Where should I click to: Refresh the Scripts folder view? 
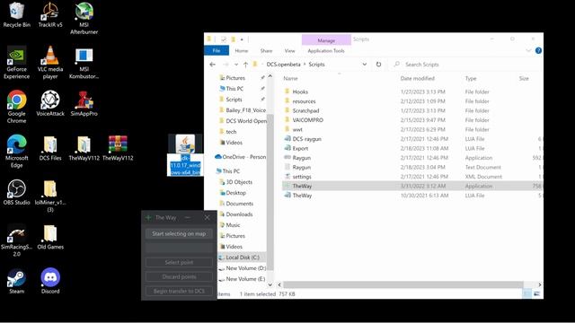(378, 64)
